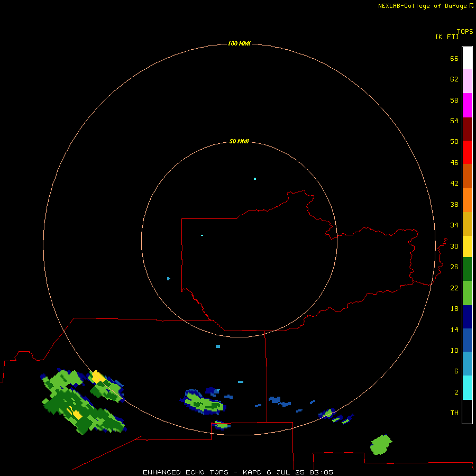Viewport: 476px width, 476px height.
Task: Click the legend label 'TH'
Action: click(x=454, y=413)
